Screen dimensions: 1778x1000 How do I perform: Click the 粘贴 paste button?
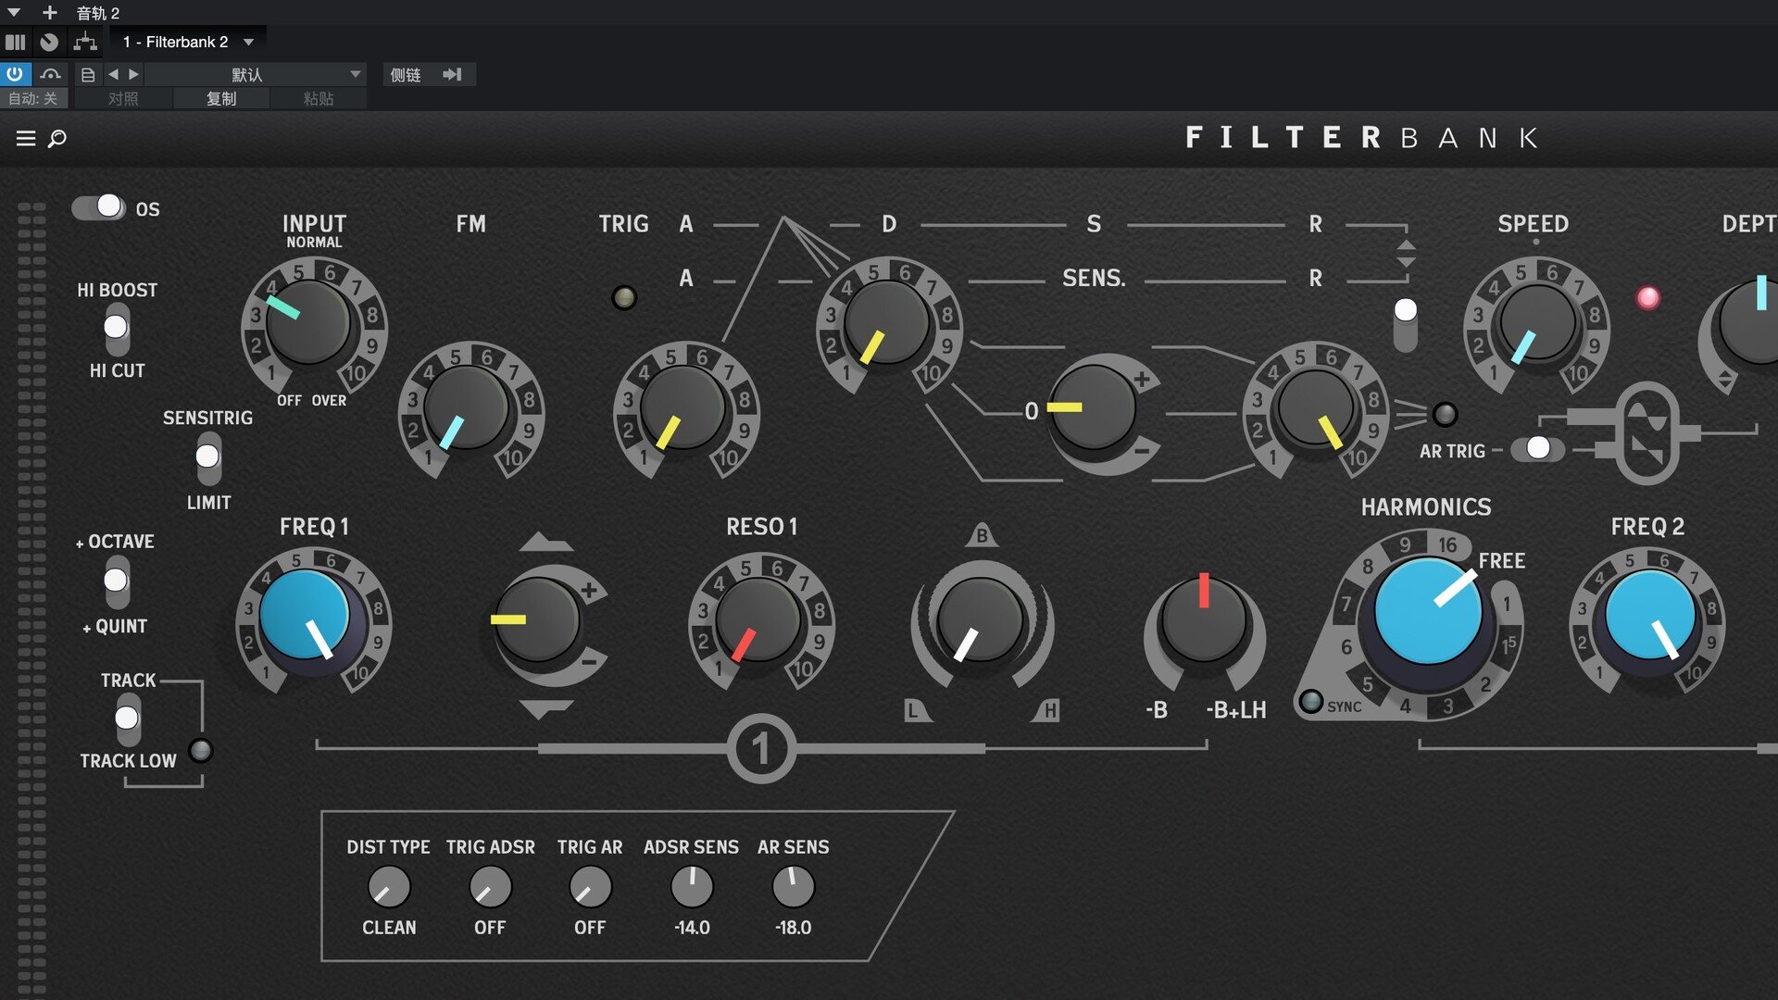click(319, 98)
